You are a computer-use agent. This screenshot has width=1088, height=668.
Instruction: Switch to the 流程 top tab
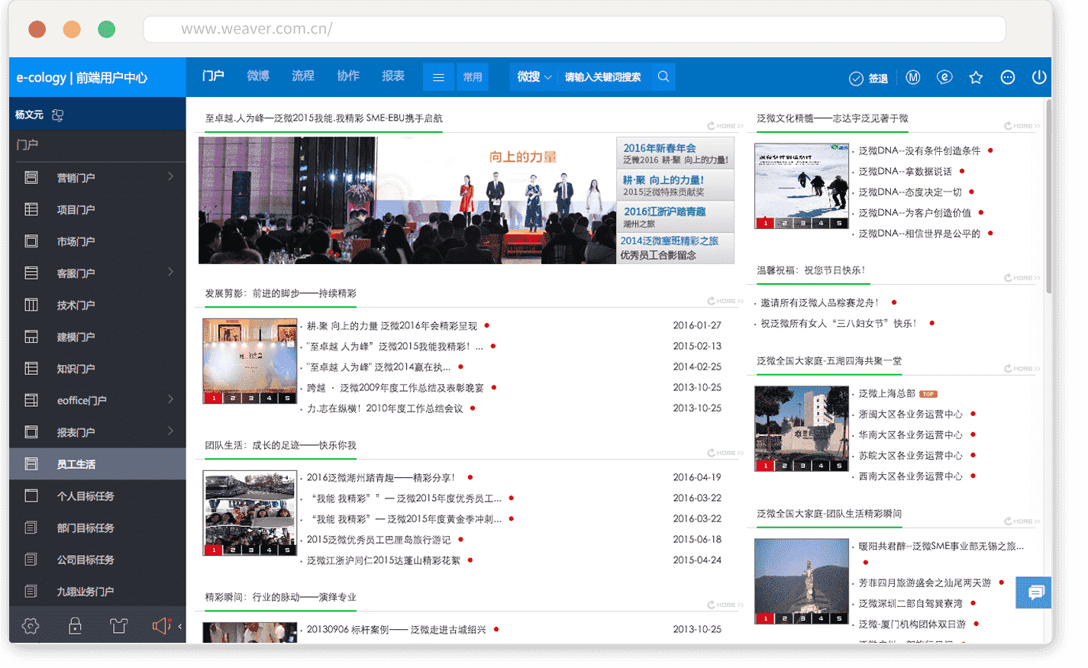pyautogui.click(x=303, y=76)
